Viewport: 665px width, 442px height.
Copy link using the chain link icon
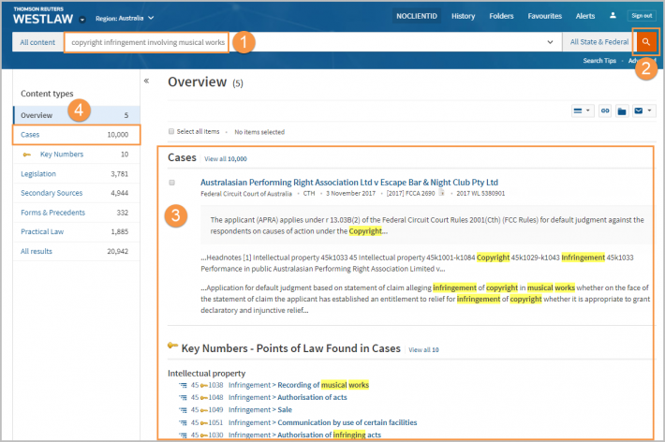point(605,110)
